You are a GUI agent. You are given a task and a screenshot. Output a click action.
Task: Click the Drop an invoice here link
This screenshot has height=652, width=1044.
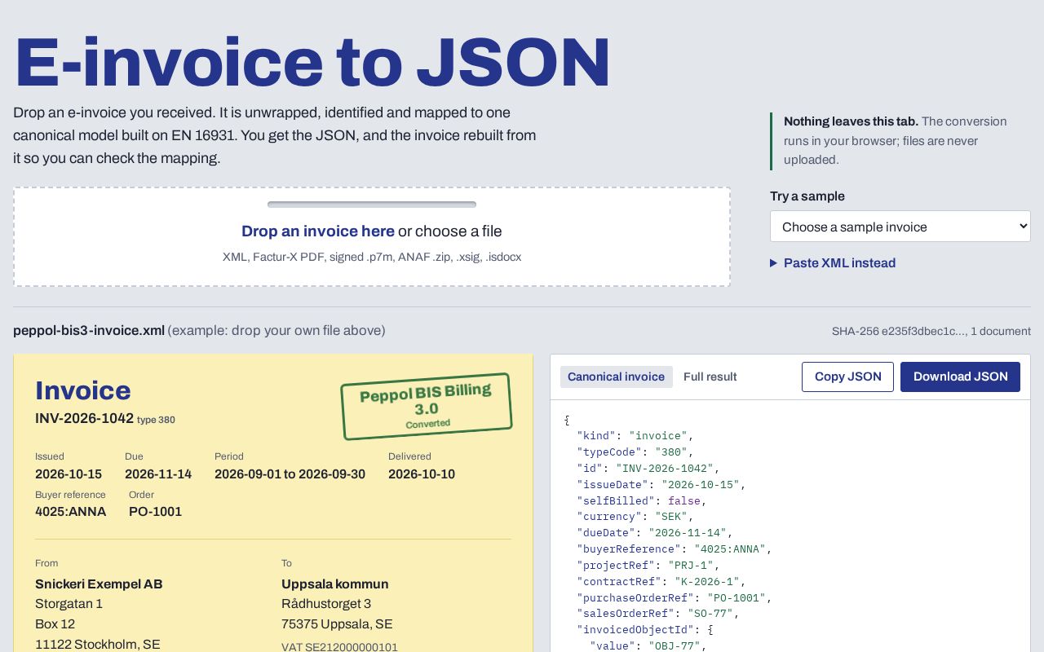pyautogui.click(x=318, y=231)
